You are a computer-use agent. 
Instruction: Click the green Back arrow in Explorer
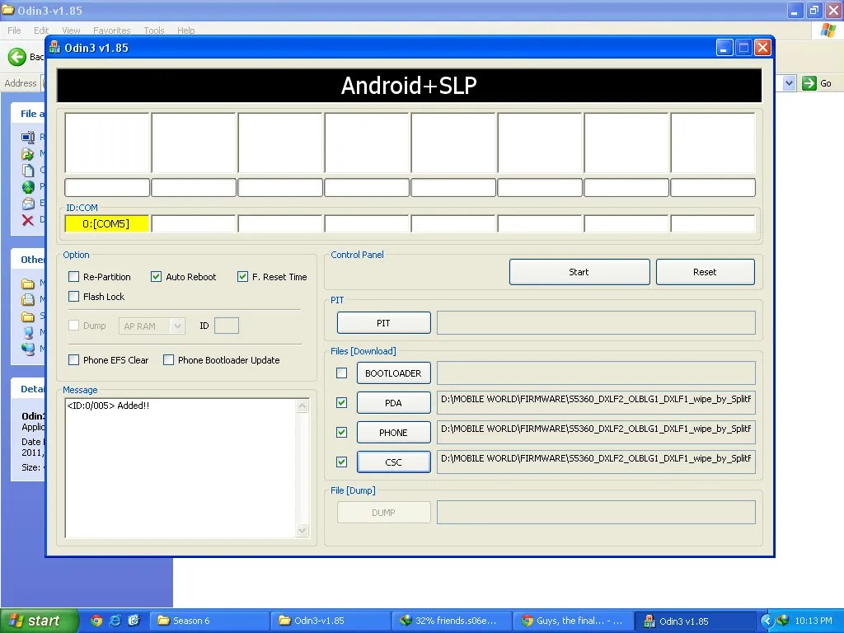click(x=17, y=57)
